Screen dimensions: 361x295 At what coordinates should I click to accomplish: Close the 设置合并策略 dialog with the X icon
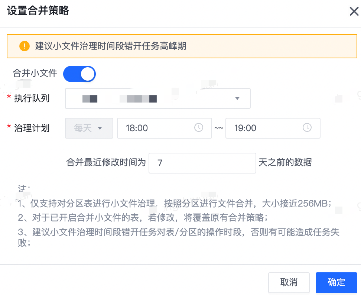pos(354,12)
